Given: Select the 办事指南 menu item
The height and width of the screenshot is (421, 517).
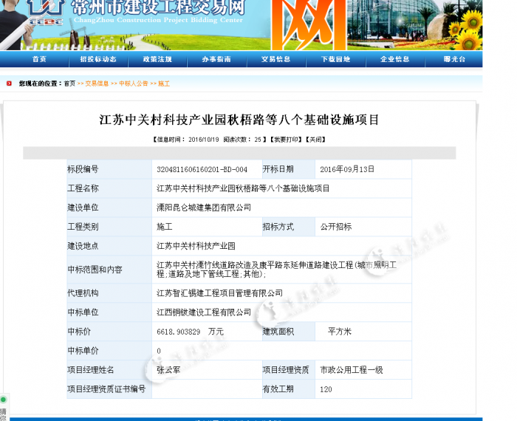Looking at the screenshot, I should pyautogui.click(x=216, y=59).
